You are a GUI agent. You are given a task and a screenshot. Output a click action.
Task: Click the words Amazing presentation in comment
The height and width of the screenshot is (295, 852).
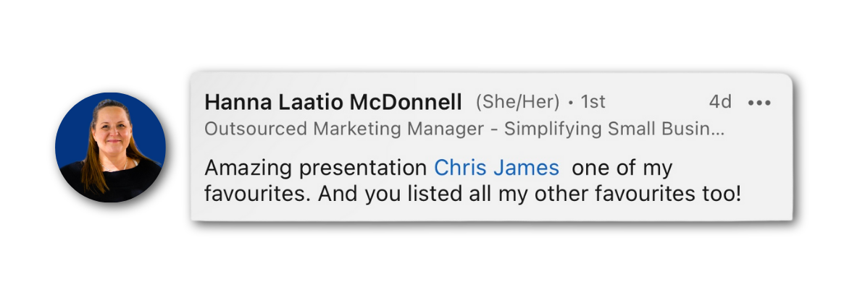[x=315, y=168]
